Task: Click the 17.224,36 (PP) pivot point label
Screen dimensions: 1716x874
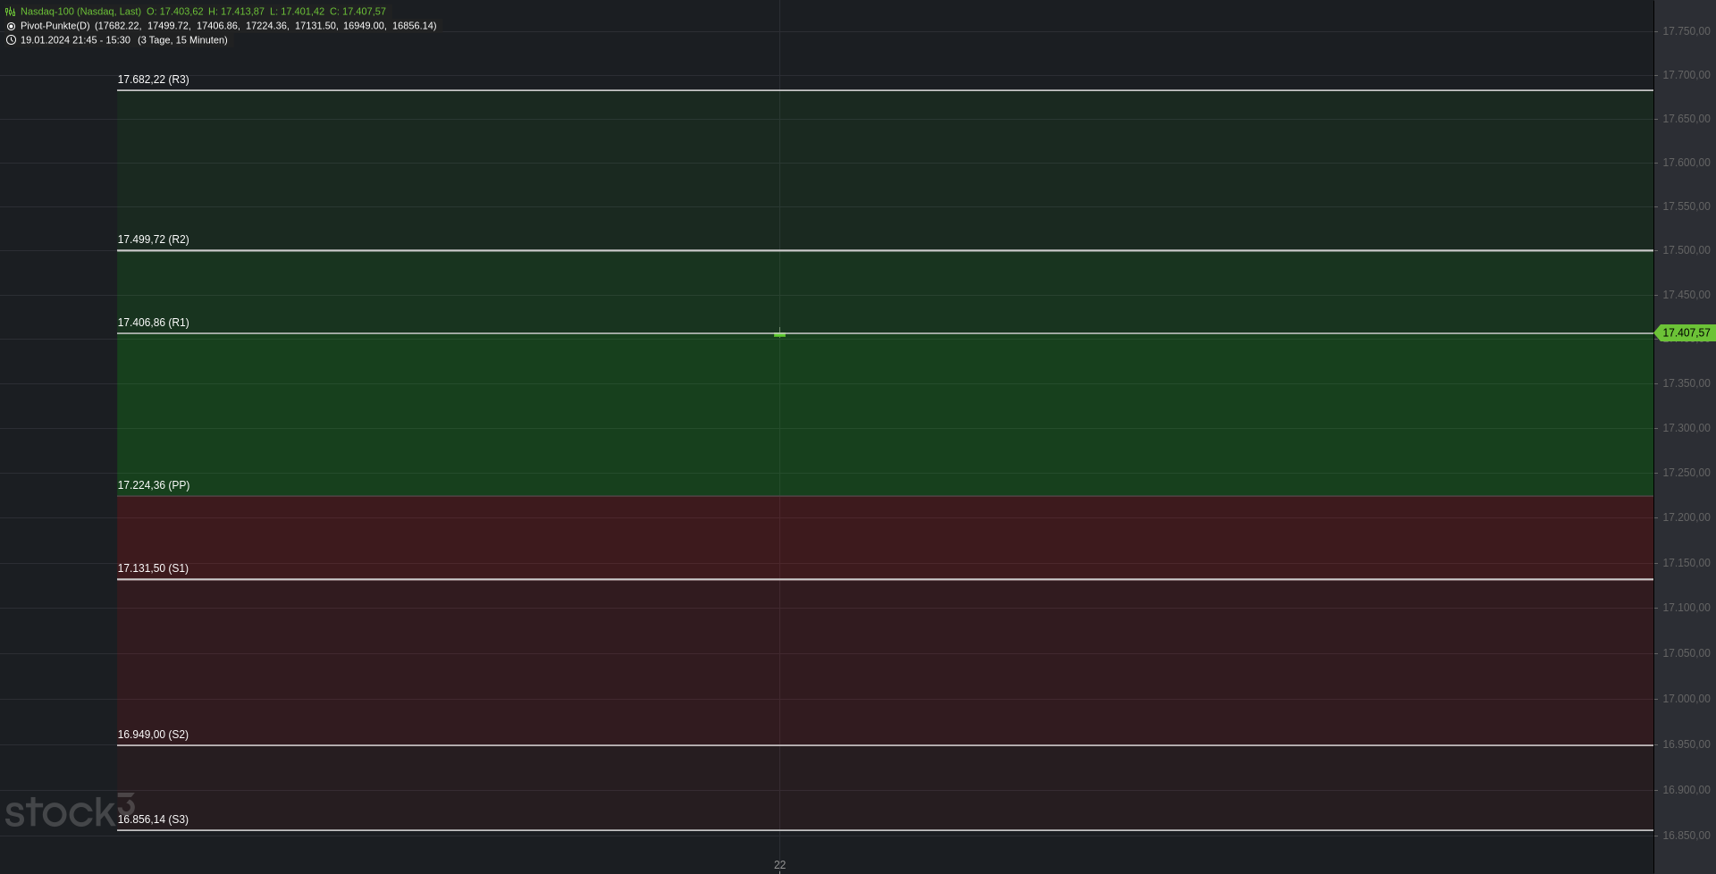Action: pos(153,485)
